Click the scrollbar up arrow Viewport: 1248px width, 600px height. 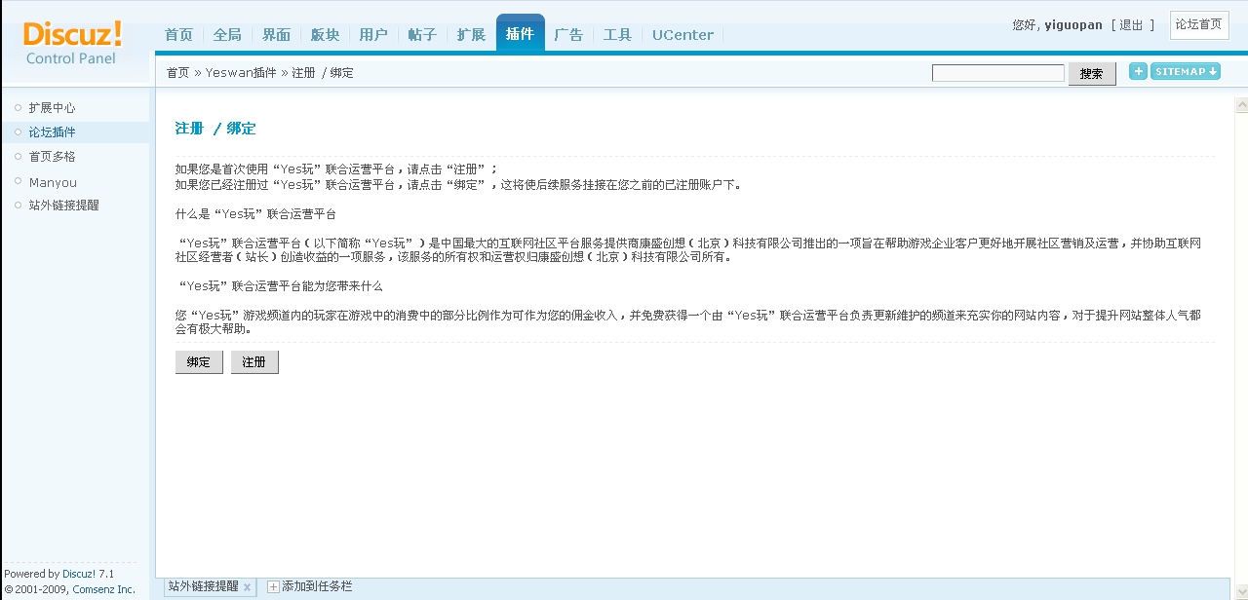[x=1241, y=105]
